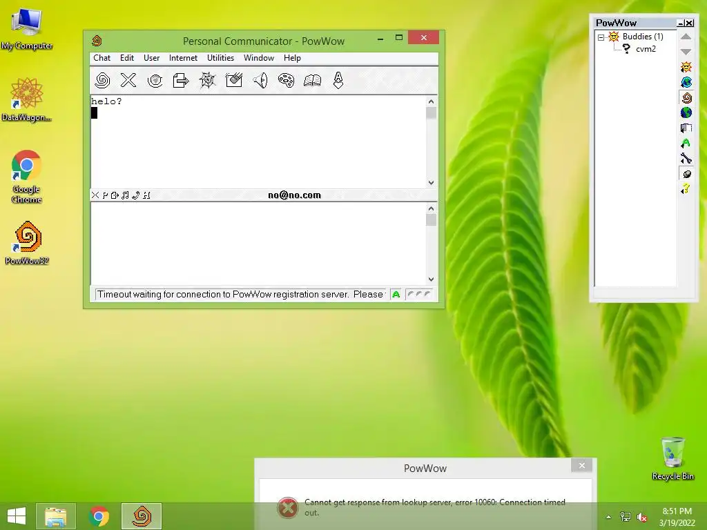Open the Windows Start button
Viewport: 707px width, 530px height.
tap(17, 516)
